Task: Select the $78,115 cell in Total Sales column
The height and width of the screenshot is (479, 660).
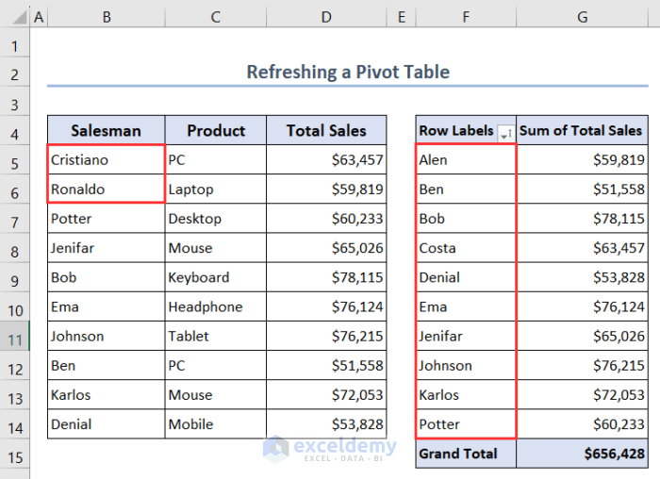Action: tap(326, 277)
